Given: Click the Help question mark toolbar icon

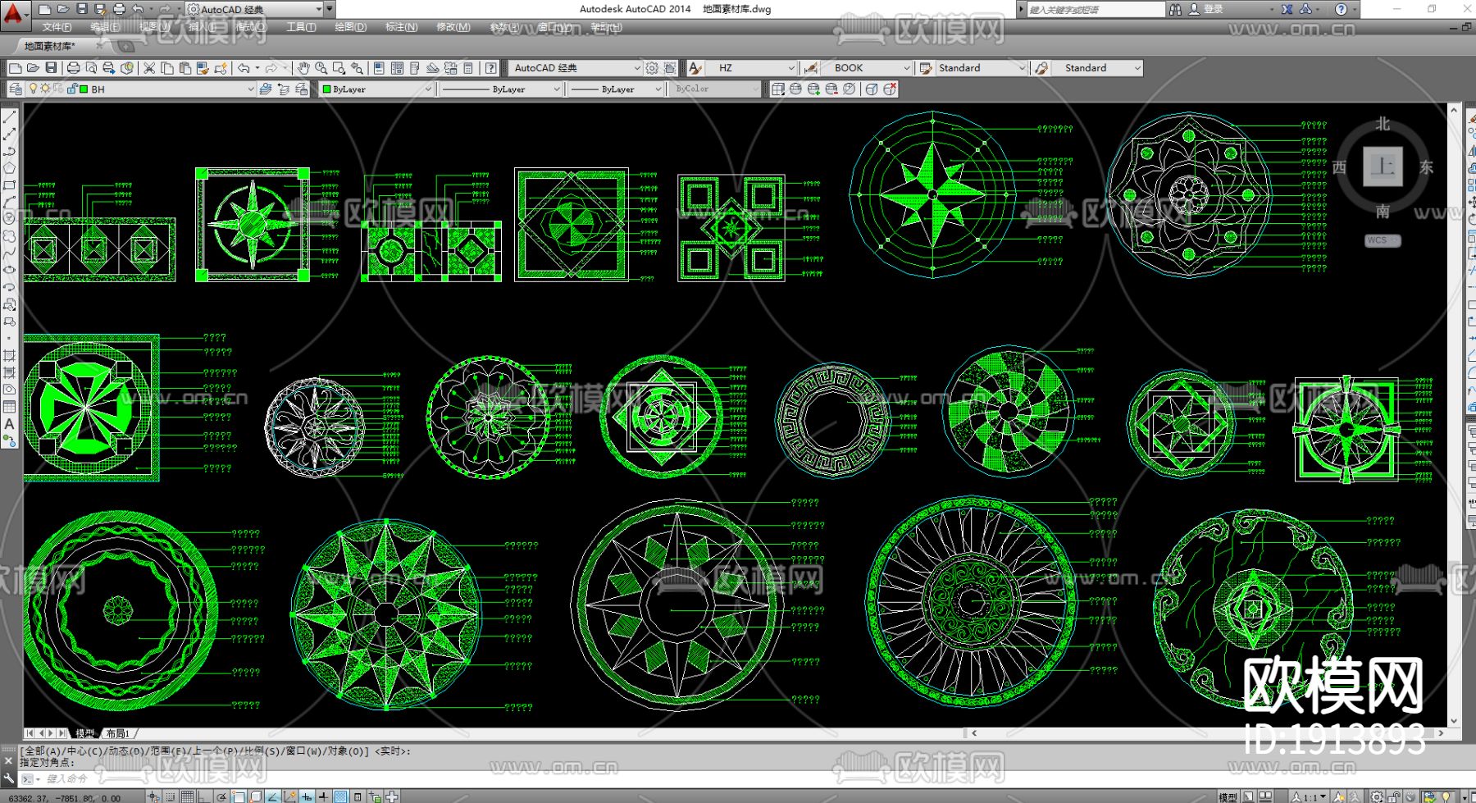Looking at the screenshot, I should [490, 68].
